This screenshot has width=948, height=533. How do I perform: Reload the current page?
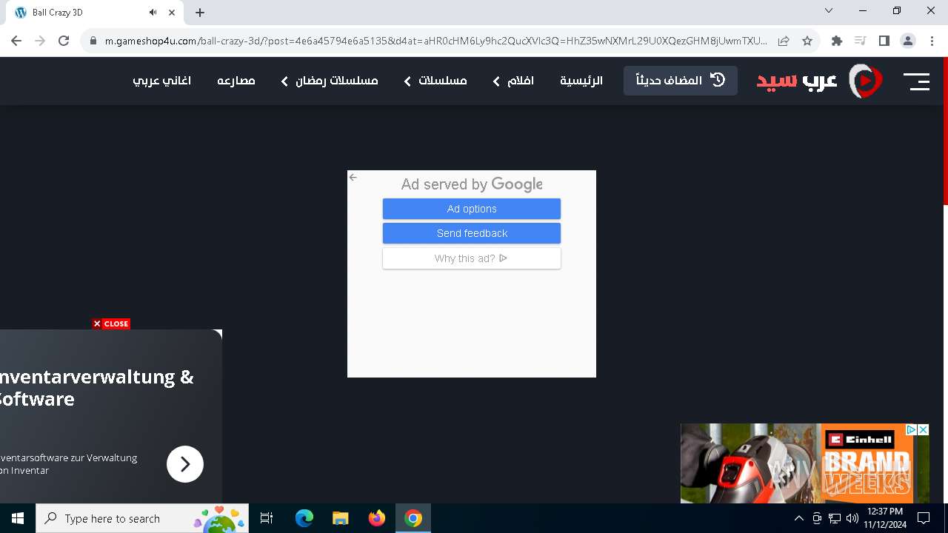tap(64, 41)
